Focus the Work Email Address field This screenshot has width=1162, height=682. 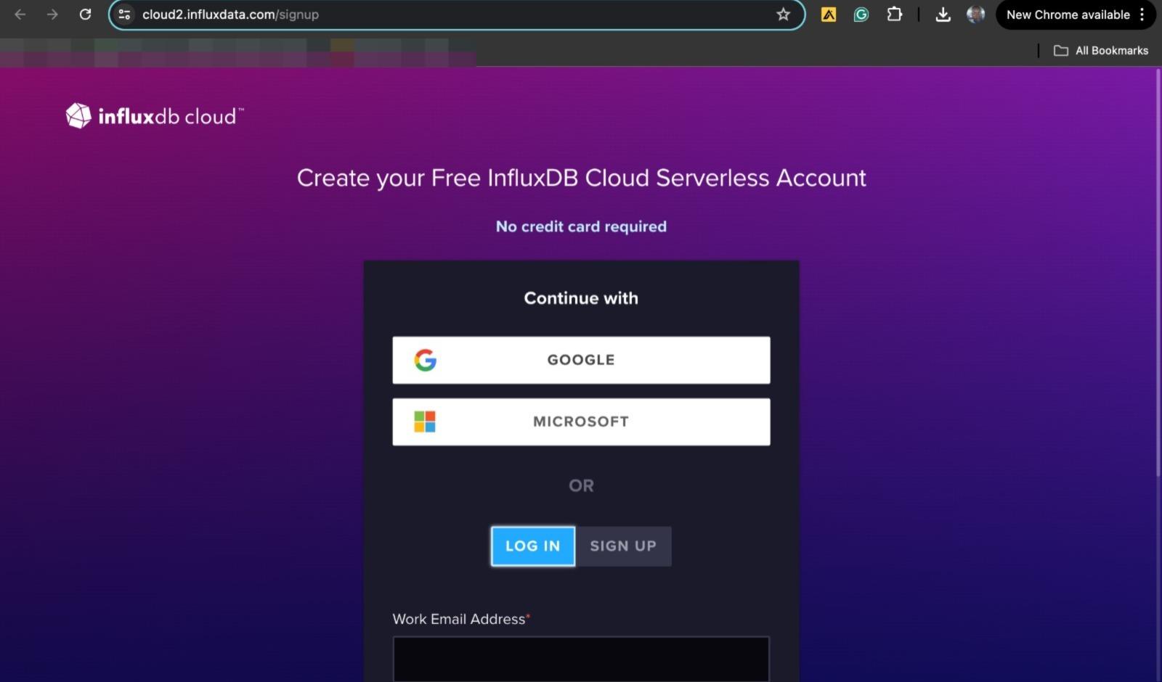click(581, 659)
